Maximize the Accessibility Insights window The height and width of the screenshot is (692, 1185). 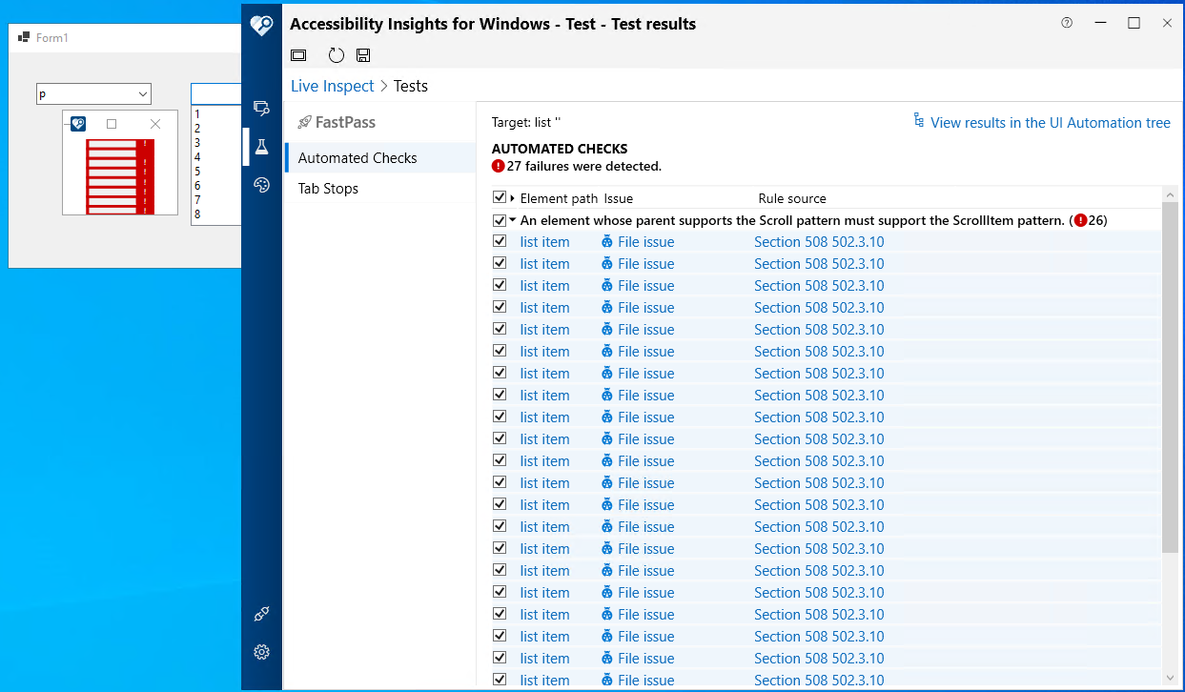pyautogui.click(x=1134, y=23)
